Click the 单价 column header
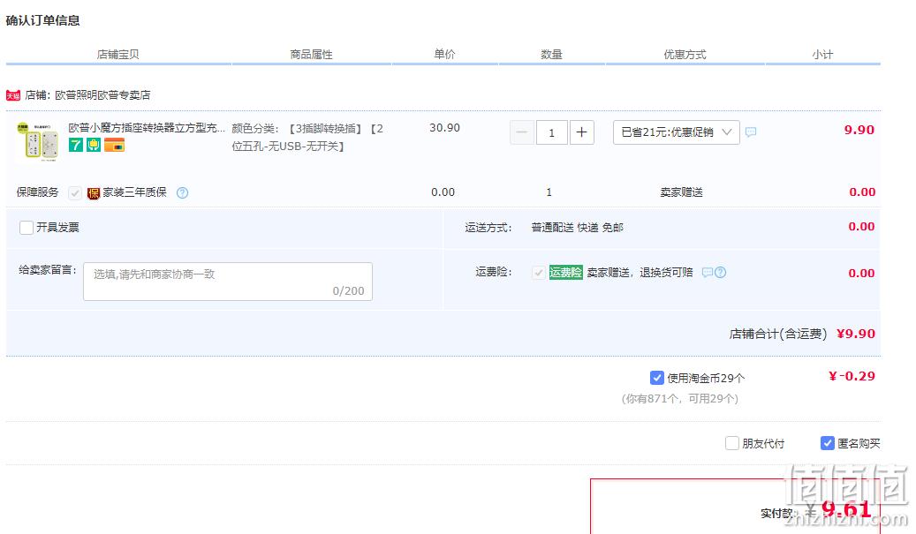916x534 pixels. pyautogui.click(x=444, y=54)
